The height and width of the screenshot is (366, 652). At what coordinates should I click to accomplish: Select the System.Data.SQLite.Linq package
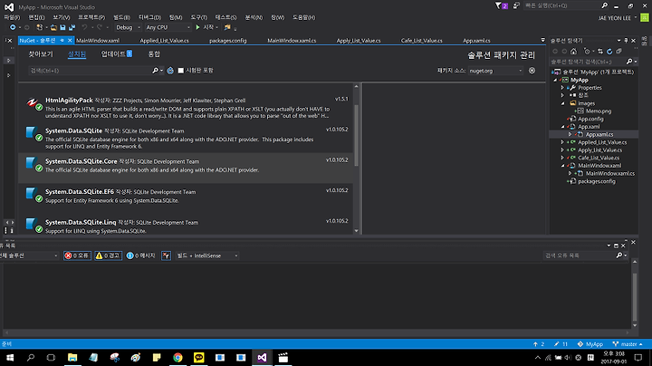186,226
